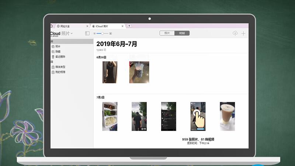Click the folder icon beside 我的相簿
The height and width of the screenshot is (166, 295).
(x=53, y=72)
